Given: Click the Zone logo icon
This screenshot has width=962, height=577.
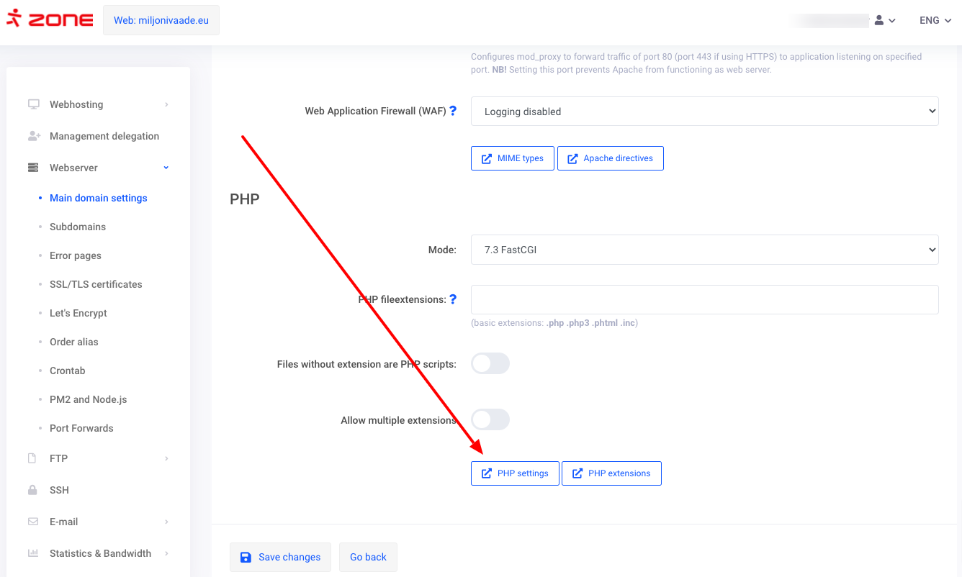Looking at the screenshot, I should click(14, 19).
